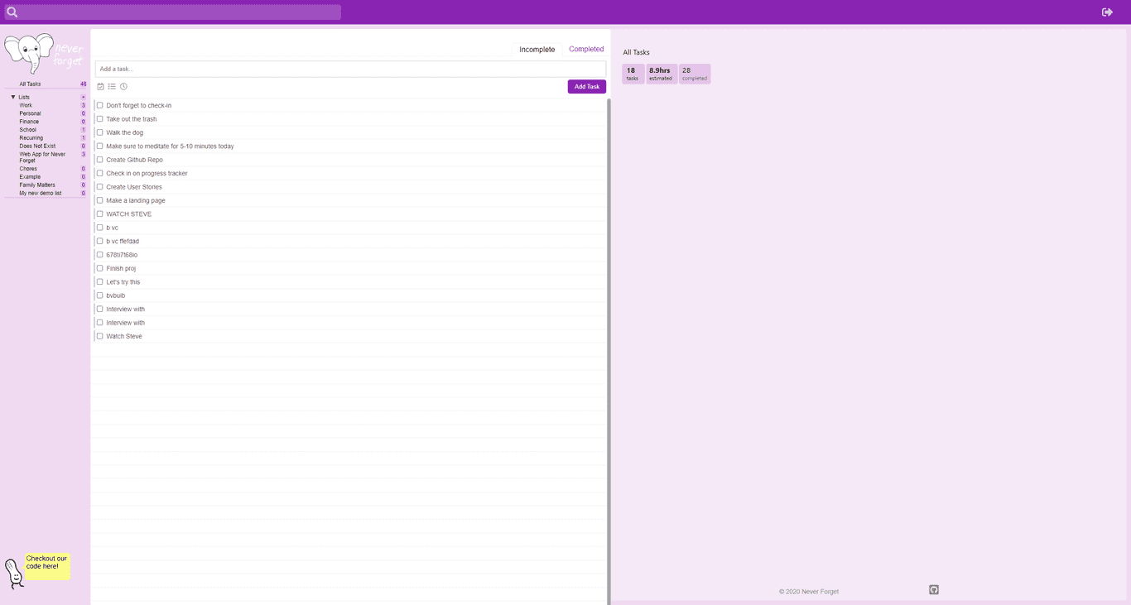Click the Never Forget elephant logo
The height and width of the screenshot is (605, 1131).
click(43, 55)
